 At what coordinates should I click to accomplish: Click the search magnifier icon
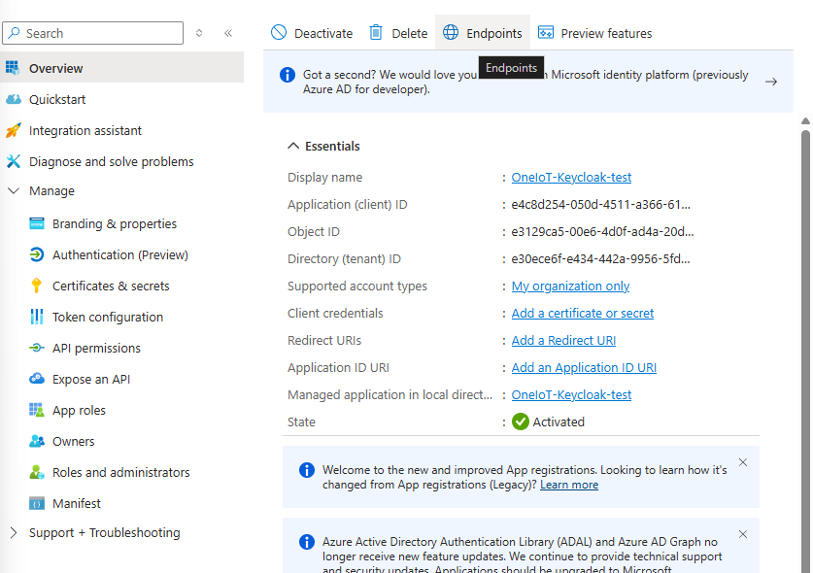click(14, 33)
